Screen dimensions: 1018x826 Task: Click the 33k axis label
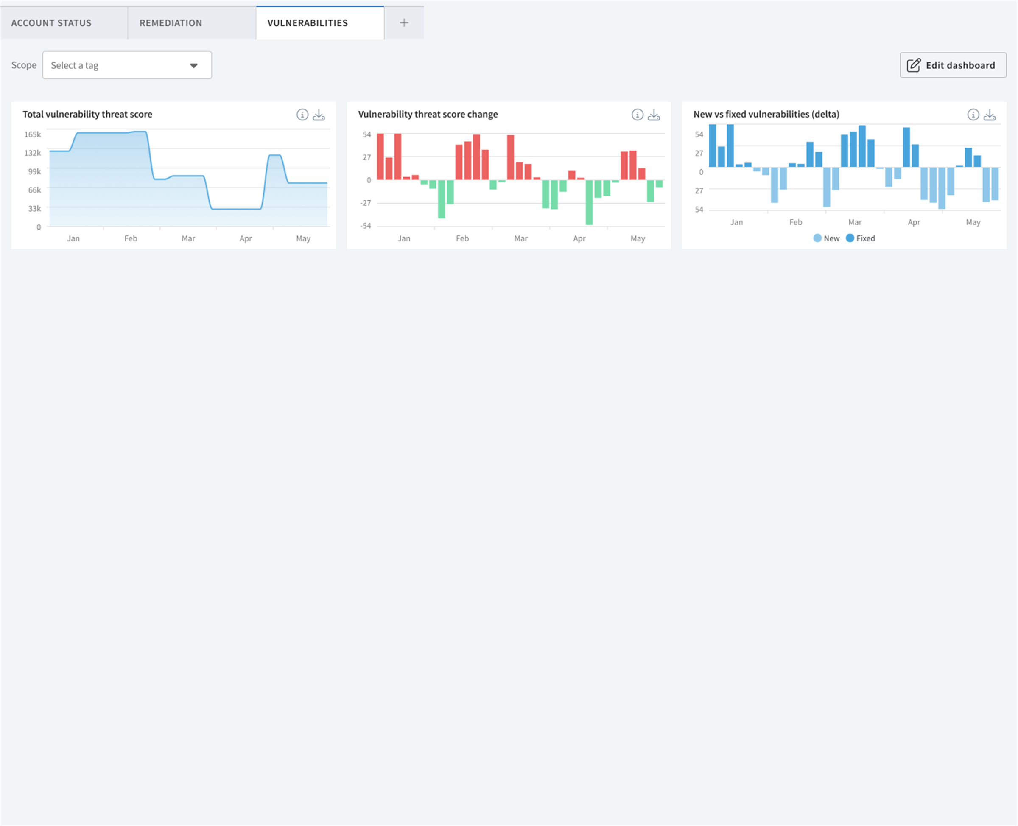pos(35,209)
